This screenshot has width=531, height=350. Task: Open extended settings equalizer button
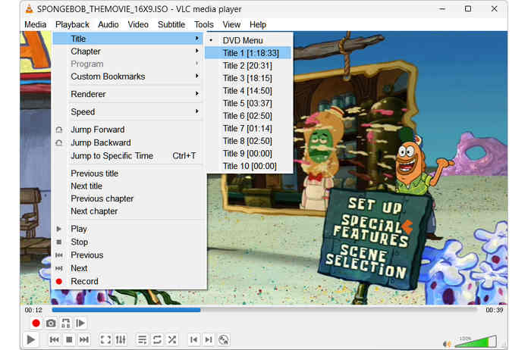pyautogui.click(x=121, y=339)
